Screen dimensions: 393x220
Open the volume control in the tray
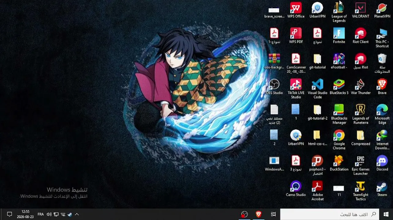click(49, 214)
